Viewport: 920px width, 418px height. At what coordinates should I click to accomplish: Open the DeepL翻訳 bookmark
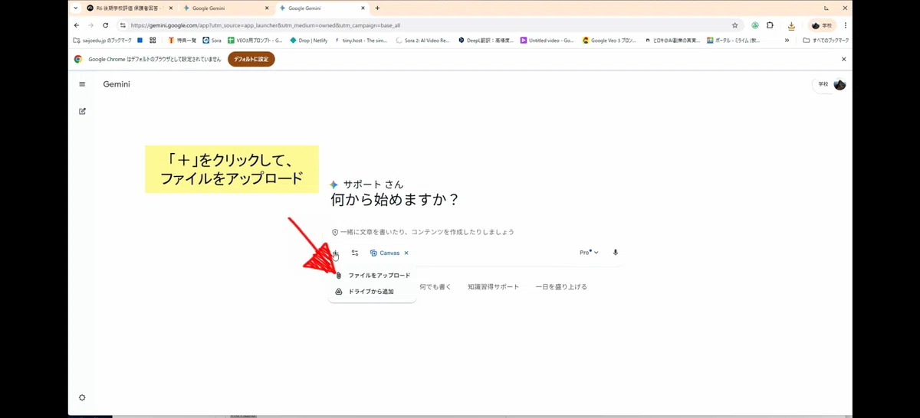486,41
